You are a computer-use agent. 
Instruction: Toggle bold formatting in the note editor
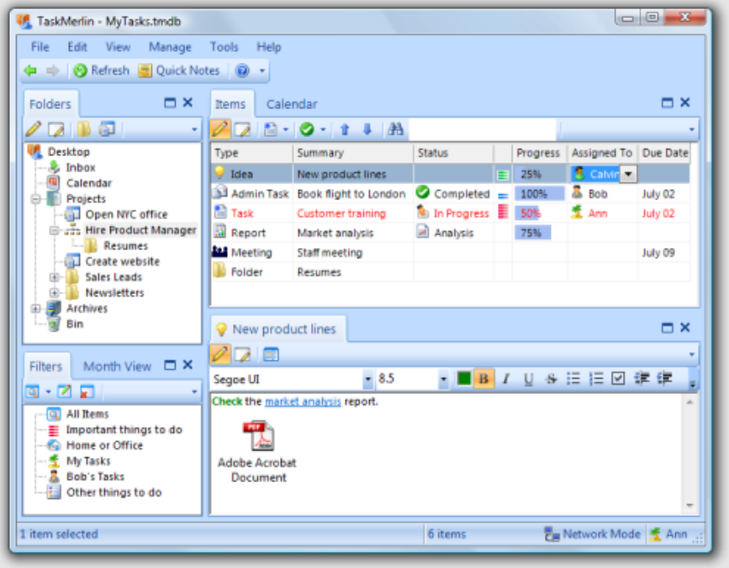pos(483,379)
